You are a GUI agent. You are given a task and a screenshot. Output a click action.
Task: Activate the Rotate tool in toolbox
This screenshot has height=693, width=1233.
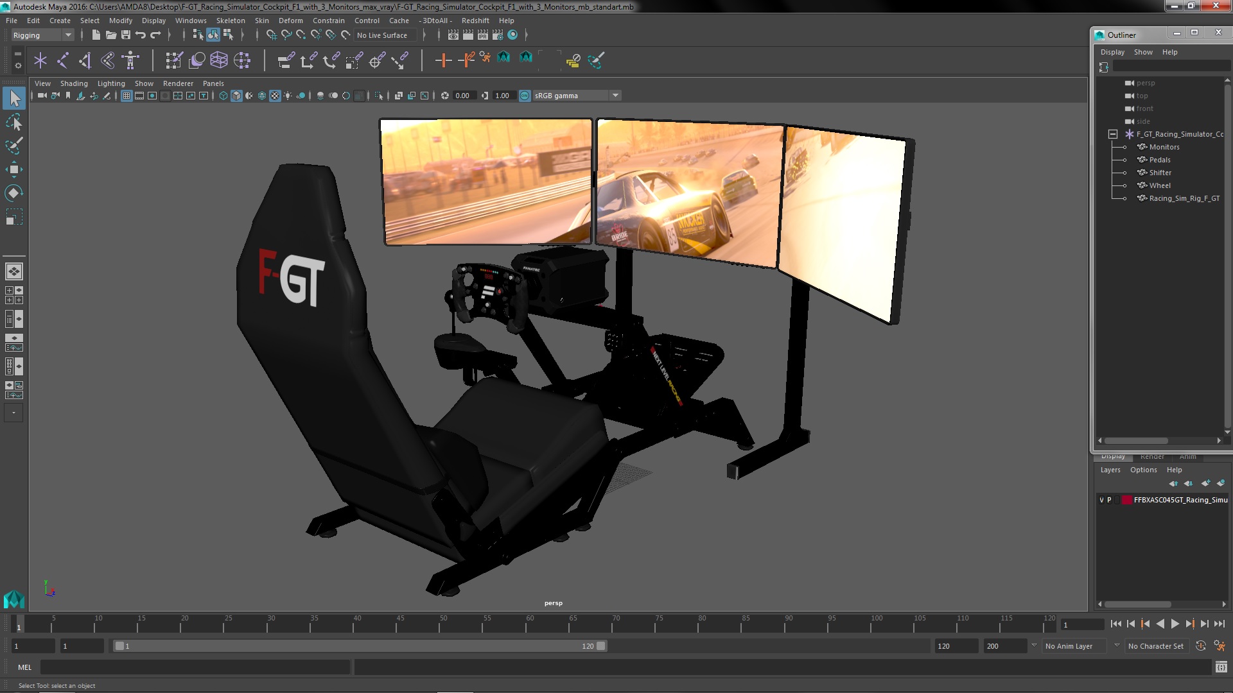pos(14,193)
